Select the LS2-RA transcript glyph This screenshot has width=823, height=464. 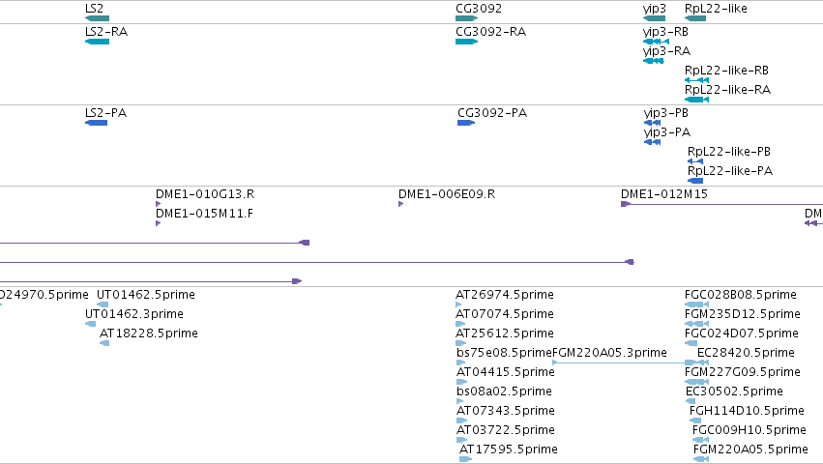97,42
